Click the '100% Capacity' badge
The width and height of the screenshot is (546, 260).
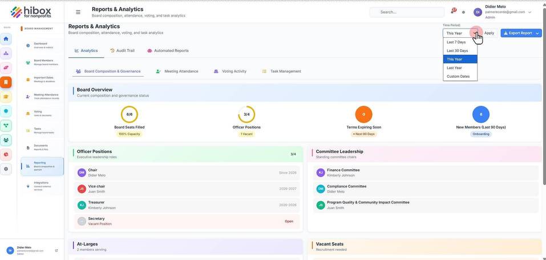130,134
